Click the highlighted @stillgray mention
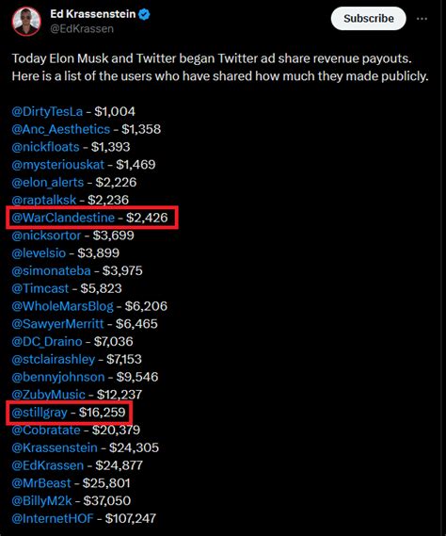The width and height of the screenshot is (446, 536). tap(40, 413)
